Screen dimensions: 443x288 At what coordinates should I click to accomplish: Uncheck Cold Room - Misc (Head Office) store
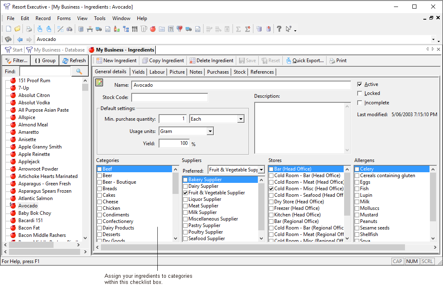click(x=271, y=189)
